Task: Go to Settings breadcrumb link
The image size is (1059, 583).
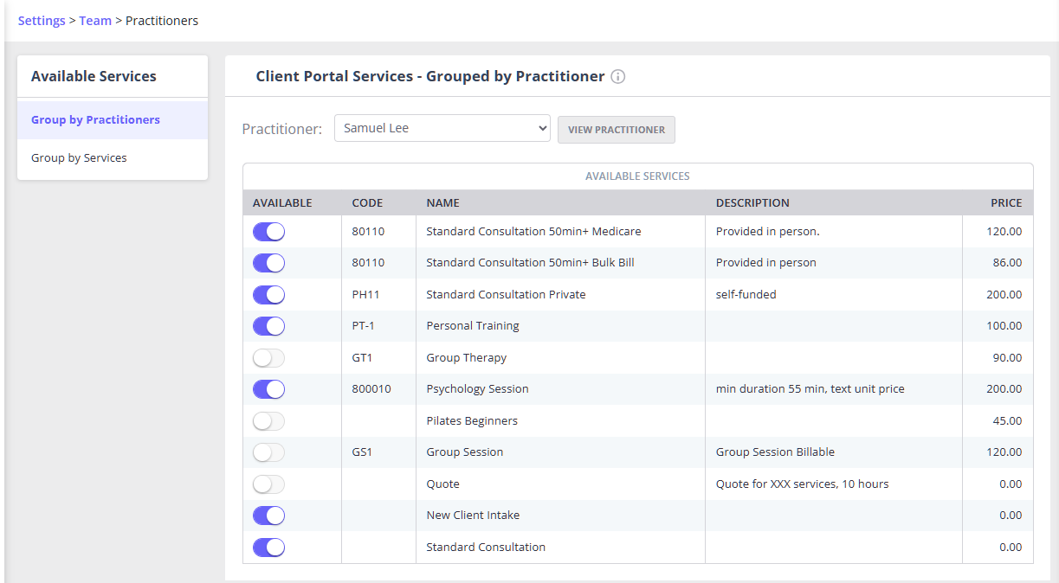Action: pos(42,21)
